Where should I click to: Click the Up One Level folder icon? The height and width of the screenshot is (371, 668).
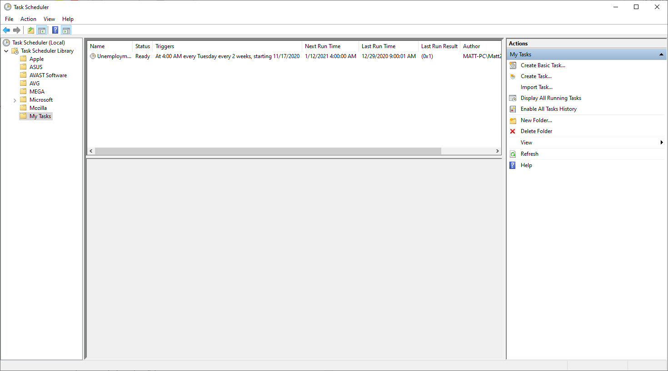click(x=31, y=30)
